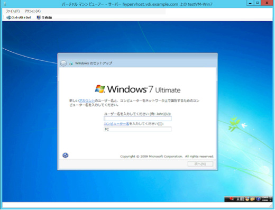The image size is (275, 210).
Task: Focus the user name input field
Action: [137, 118]
